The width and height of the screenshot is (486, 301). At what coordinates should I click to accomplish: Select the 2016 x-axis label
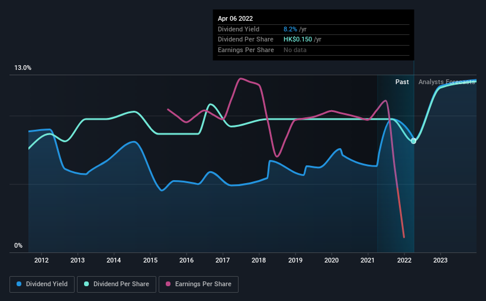[x=186, y=260]
